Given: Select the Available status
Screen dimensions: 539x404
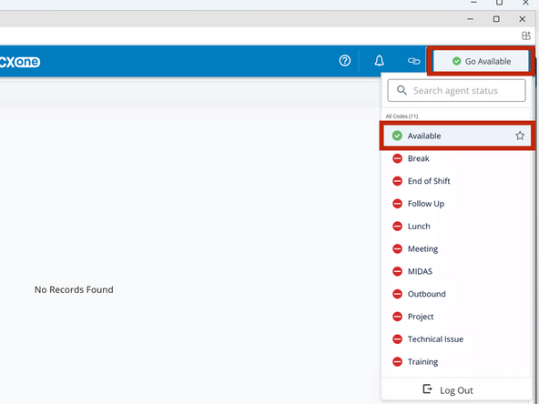Looking at the screenshot, I should [x=457, y=136].
